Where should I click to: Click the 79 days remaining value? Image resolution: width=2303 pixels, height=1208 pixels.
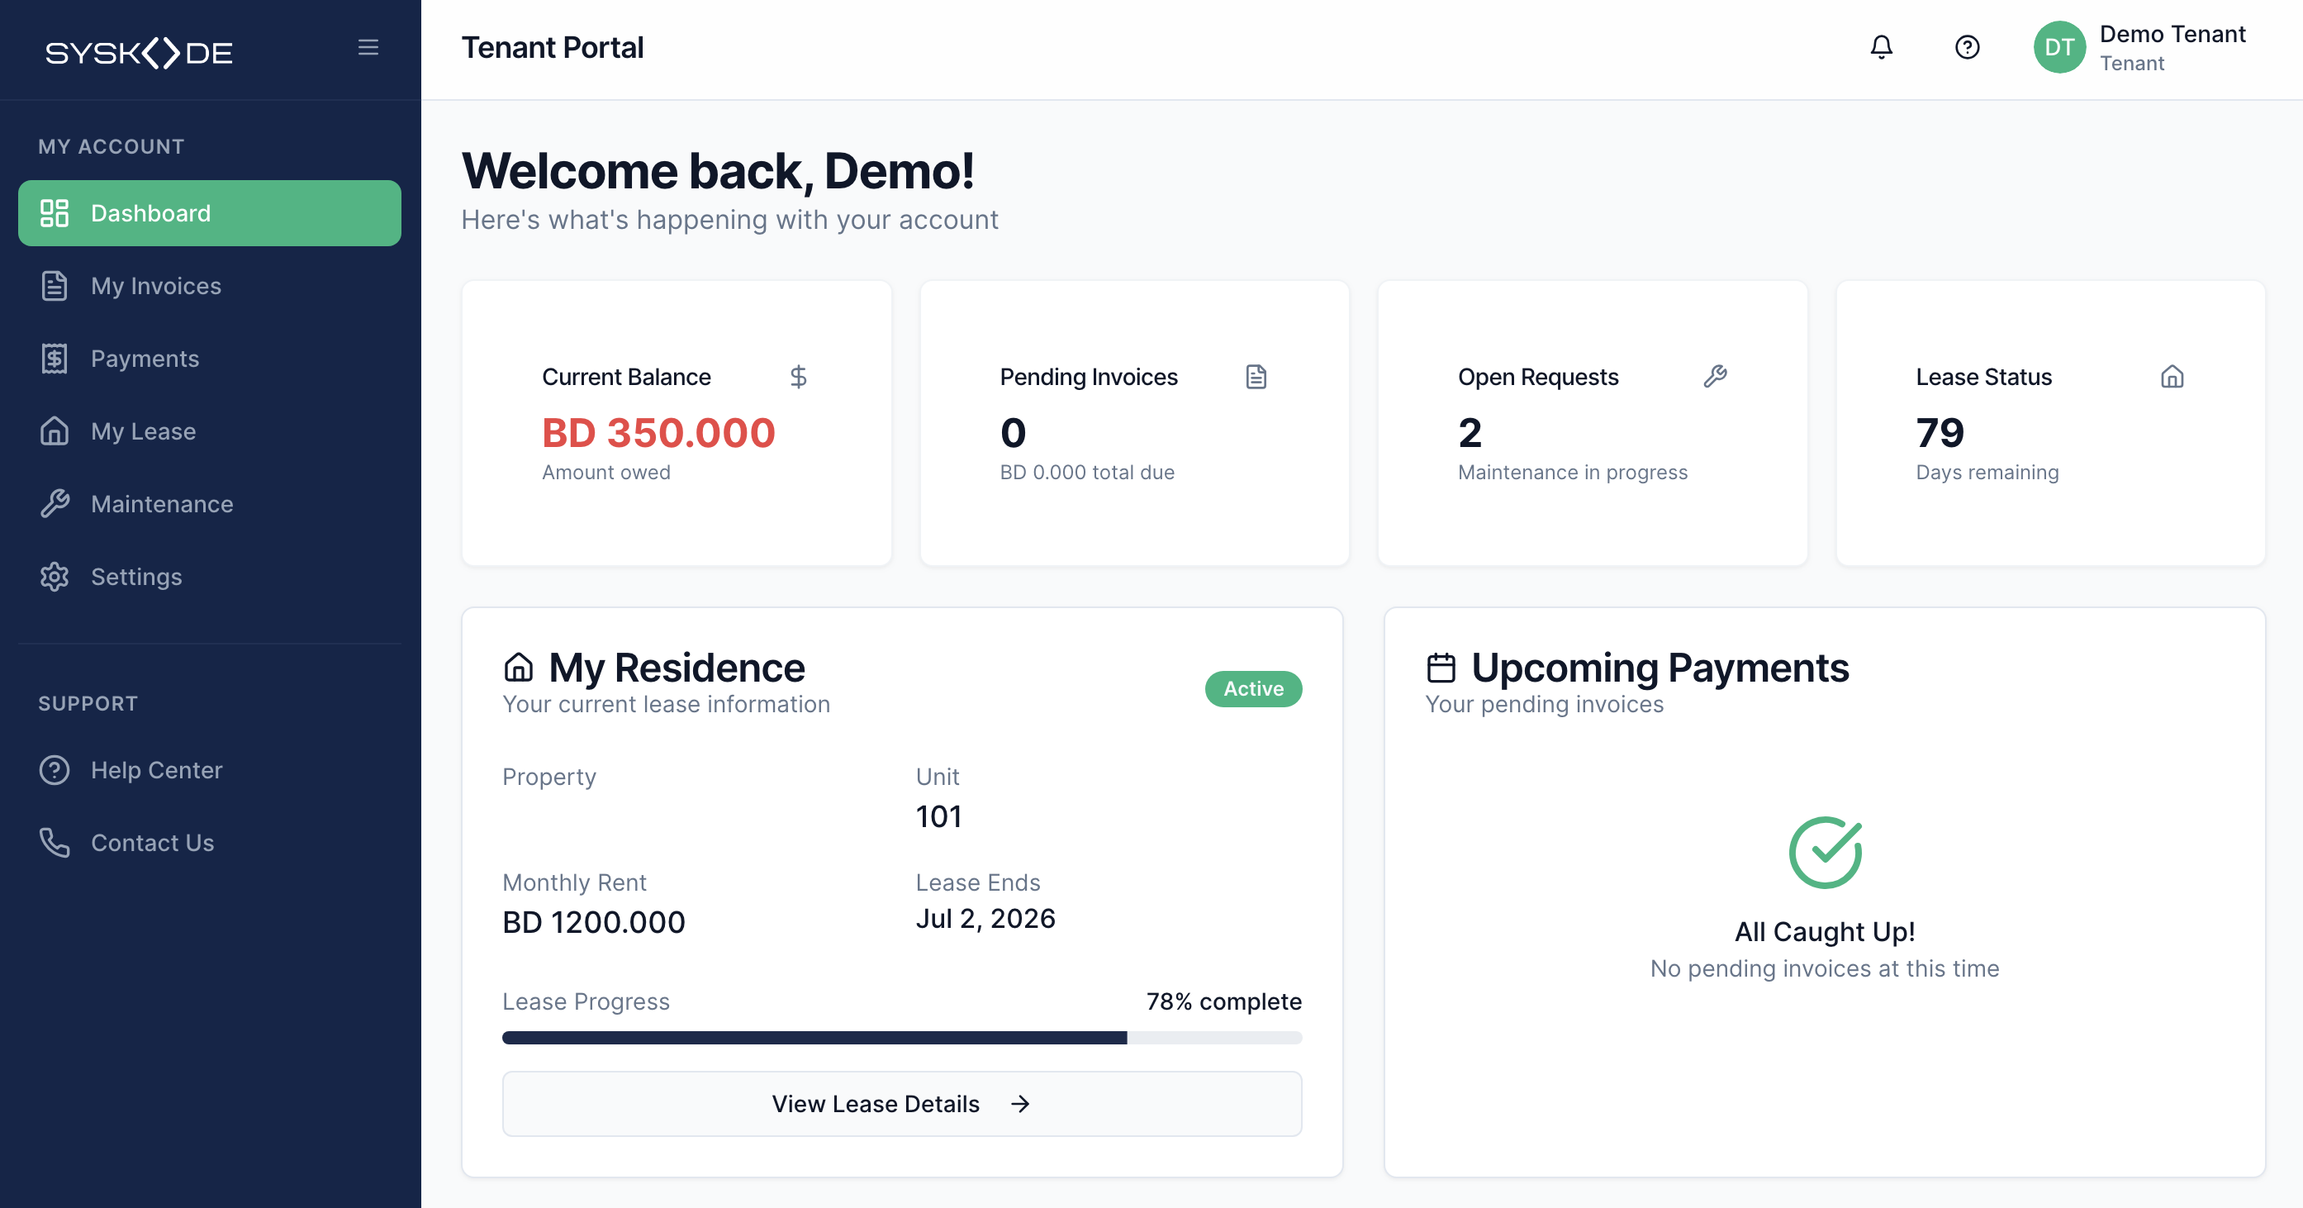pyautogui.click(x=1940, y=433)
